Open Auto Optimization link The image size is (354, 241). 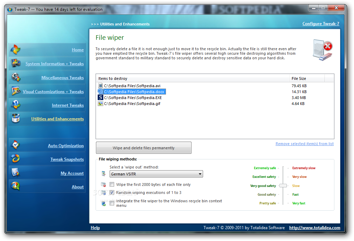click(x=66, y=146)
